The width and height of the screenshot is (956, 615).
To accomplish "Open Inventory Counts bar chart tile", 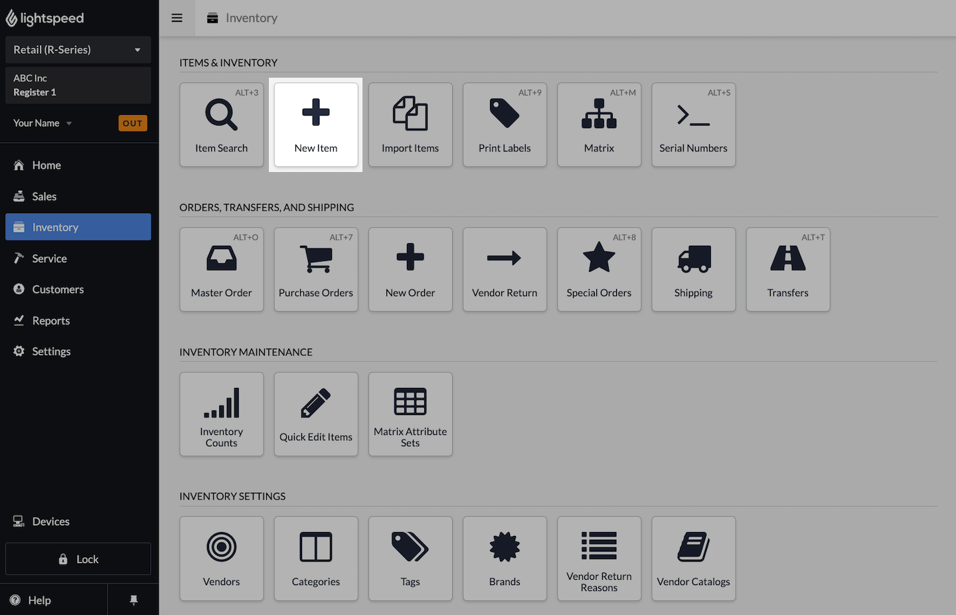I will point(221,414).
